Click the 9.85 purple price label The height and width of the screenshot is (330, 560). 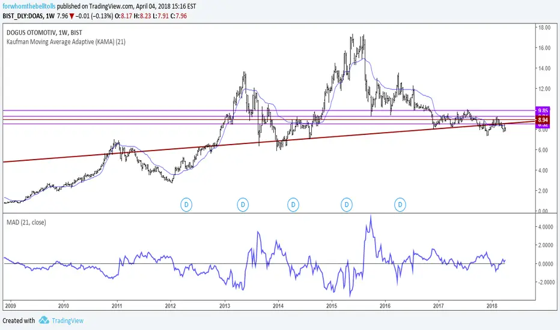tap(543, 110)
